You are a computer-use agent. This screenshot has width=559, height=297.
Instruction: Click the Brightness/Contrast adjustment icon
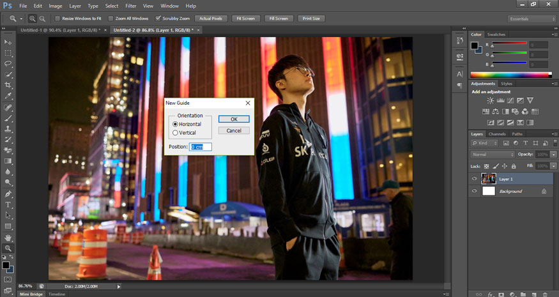click(x=490, y=100)
